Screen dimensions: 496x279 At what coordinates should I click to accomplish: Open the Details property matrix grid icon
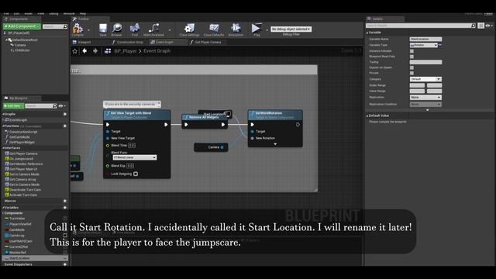point(480,26)
